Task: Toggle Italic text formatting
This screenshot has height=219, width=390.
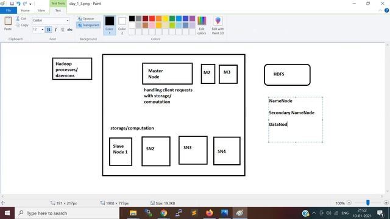Action: coord(55,30)
